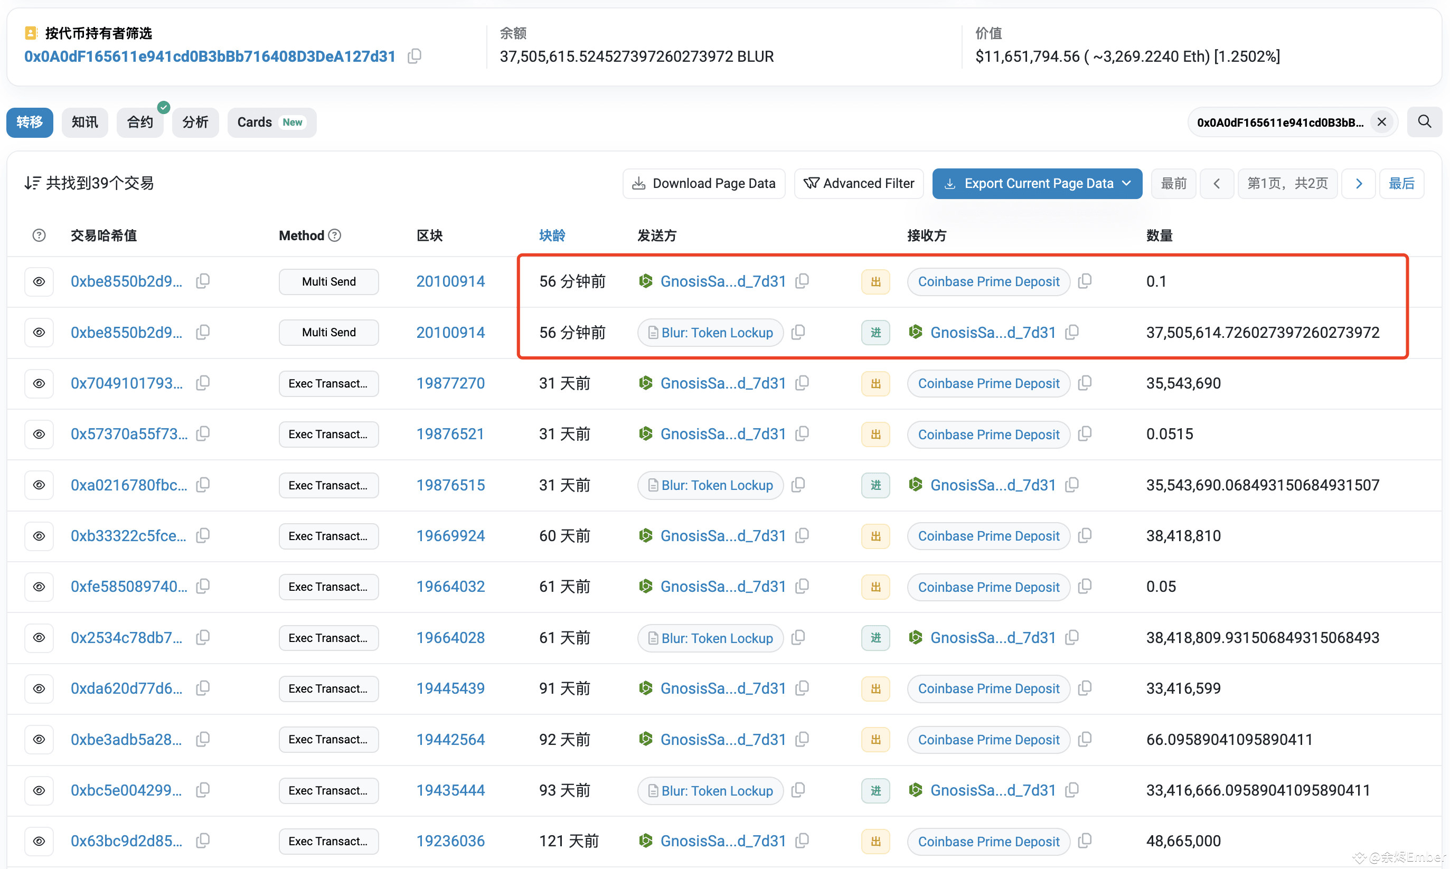The height and width of the screenshot is (869, 1450).
Task: Open block 20100914 link
Action: pyautogui.click(x=450, y=281)
